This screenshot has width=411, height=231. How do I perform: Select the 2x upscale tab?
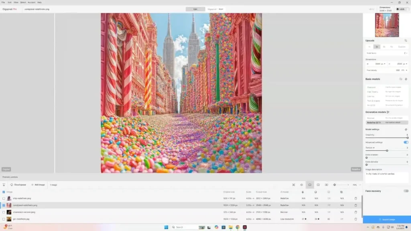tap(376, 47)
